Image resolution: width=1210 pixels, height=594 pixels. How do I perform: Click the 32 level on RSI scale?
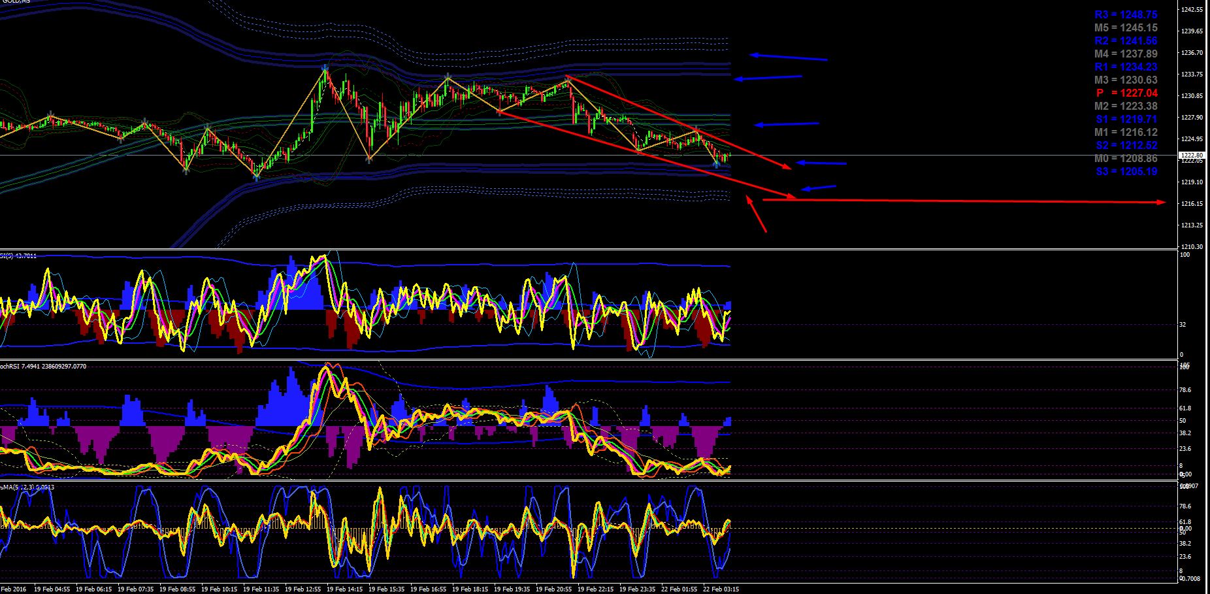1183,325
